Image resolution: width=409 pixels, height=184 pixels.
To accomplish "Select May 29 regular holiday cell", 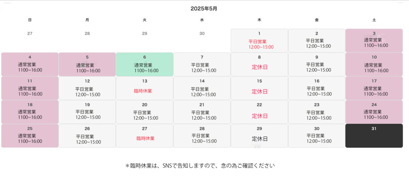I will coord(259,136).
